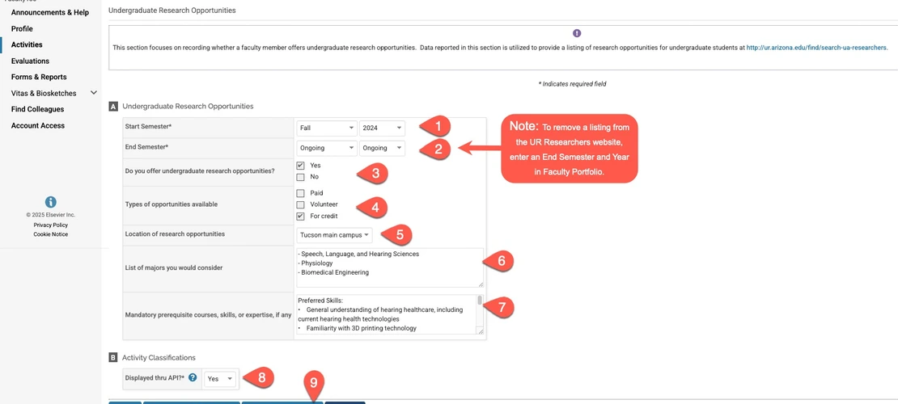Open the Privacy Policy link
898x404 pixels.
(x=50, y=225)
